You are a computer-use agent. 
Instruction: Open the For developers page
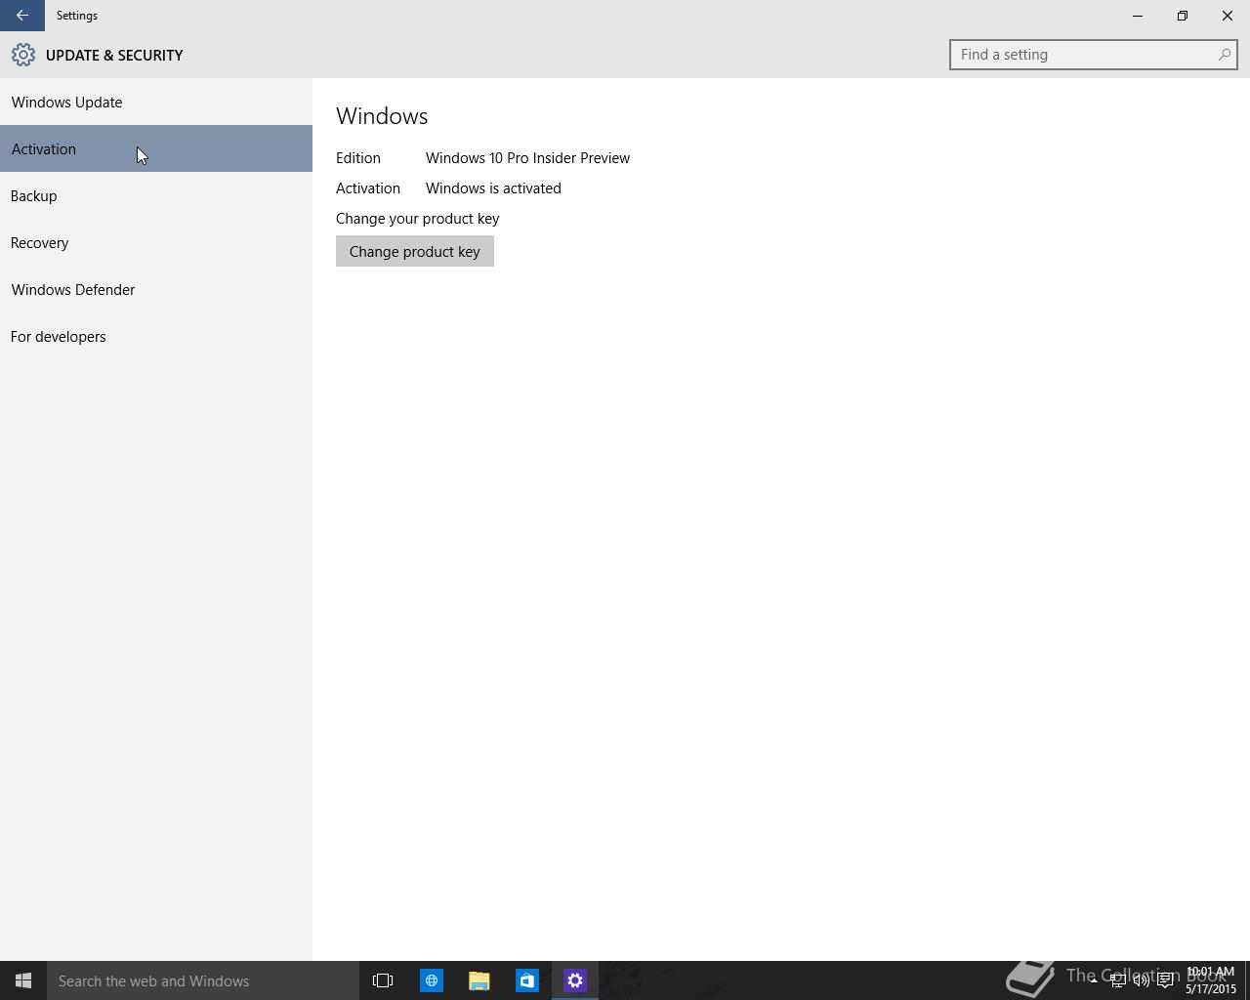tap(156, 336)
